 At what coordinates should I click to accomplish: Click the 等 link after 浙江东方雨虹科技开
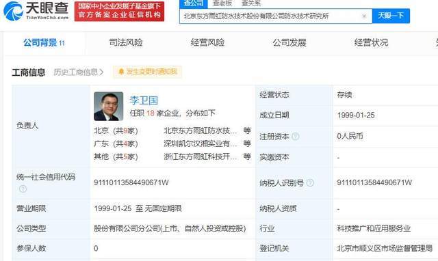pos(247,156)
